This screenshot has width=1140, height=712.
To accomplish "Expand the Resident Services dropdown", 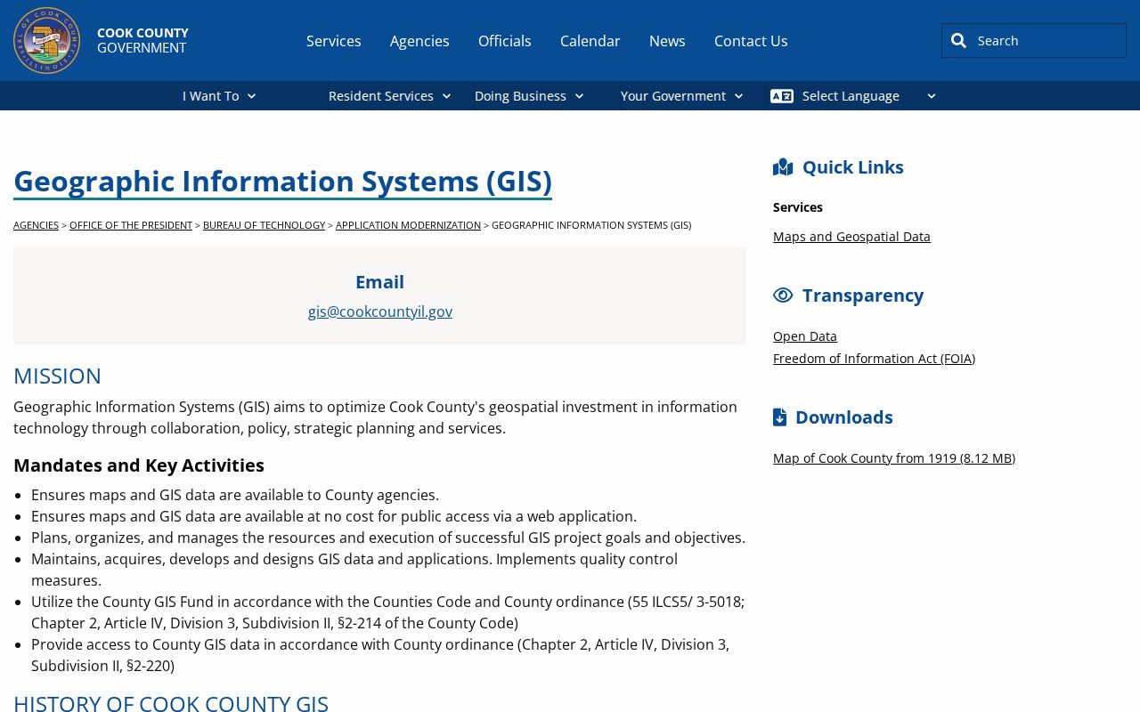I will [x=390, y=96].
